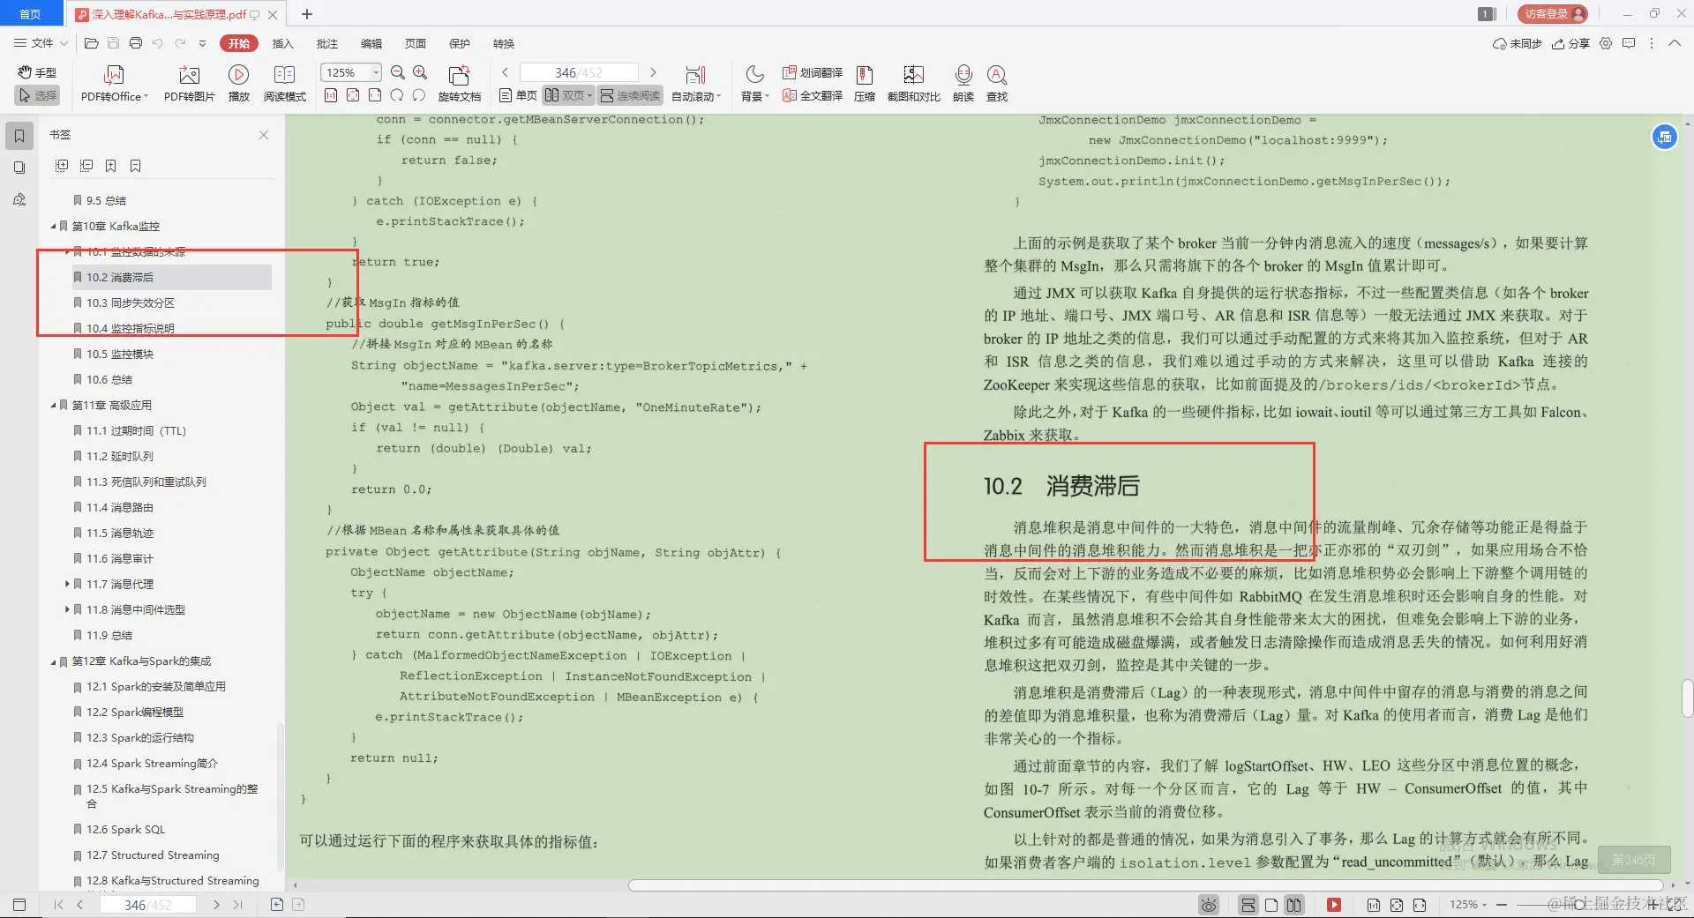Collapse the 第12章 Kafka与Spark的集成 chapter
The width and height of the screenshot is (1694, 918).
pyautogui.click(x=52, y=661)
